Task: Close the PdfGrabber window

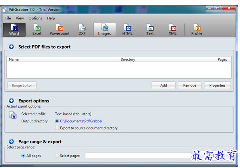Action: 228,8
